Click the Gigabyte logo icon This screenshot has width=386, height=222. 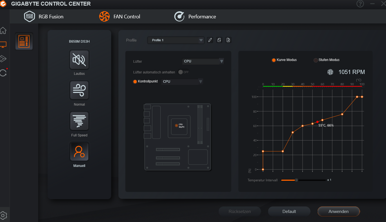tap(3, 4)
